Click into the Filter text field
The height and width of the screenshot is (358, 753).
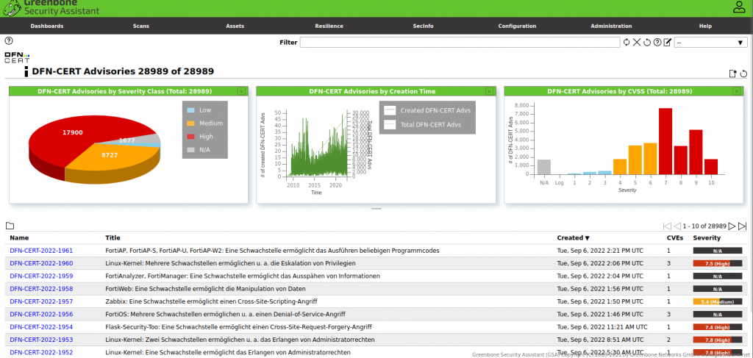460,42
